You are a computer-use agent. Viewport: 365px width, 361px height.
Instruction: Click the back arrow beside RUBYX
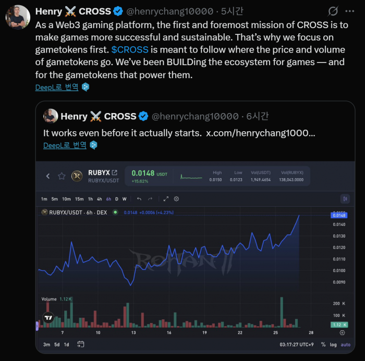pyautogui.click(x=48, y=176)
